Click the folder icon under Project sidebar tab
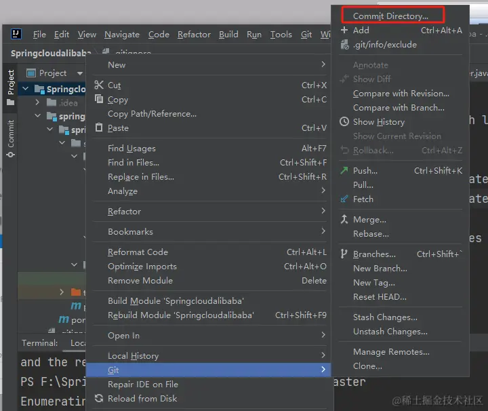The width and height of the screenshot is (488, 411). tap(11, 102)
